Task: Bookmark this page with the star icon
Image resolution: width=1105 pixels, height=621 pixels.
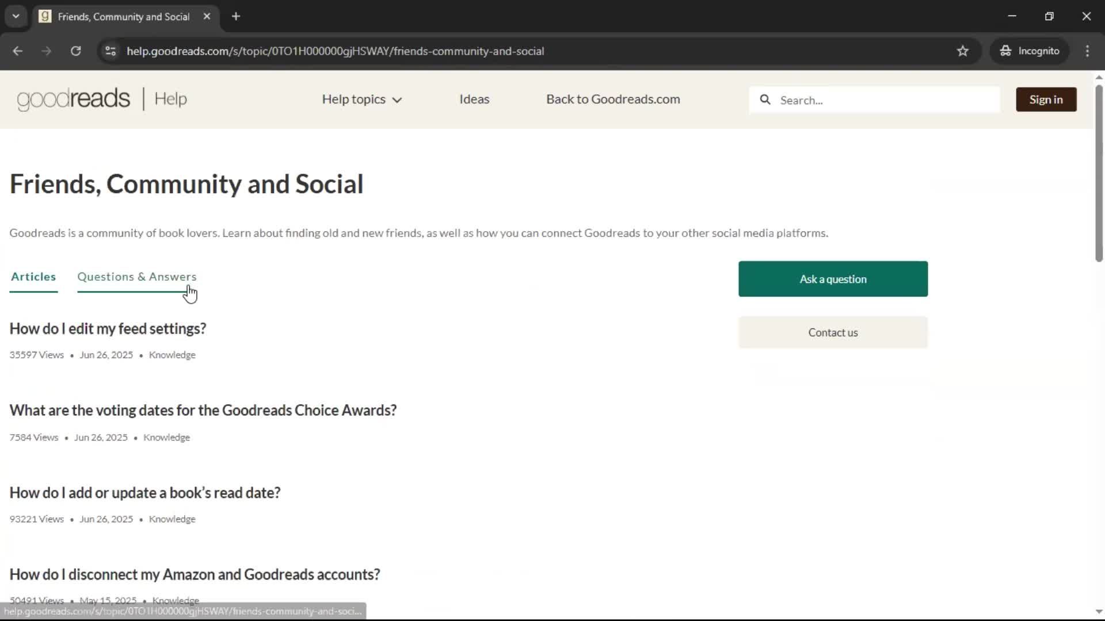Action: [963, 51]
